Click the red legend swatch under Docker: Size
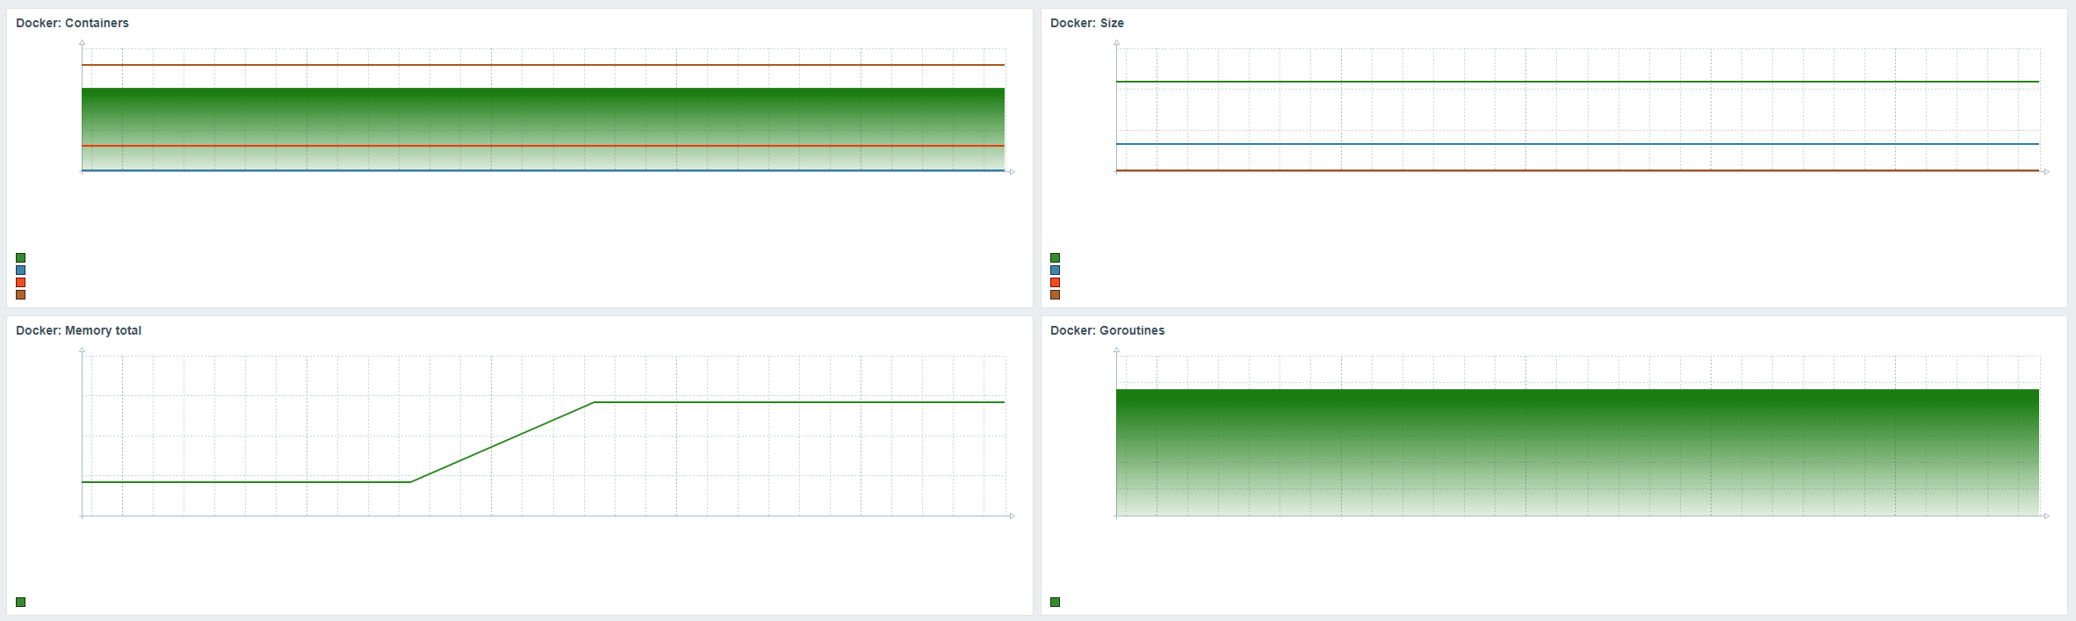The width and height of the screenshot is (2076, 621). tap(1056, 283)
